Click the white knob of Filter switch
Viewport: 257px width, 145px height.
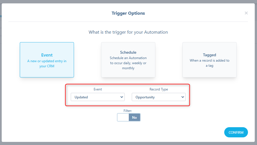pos(123,117)
